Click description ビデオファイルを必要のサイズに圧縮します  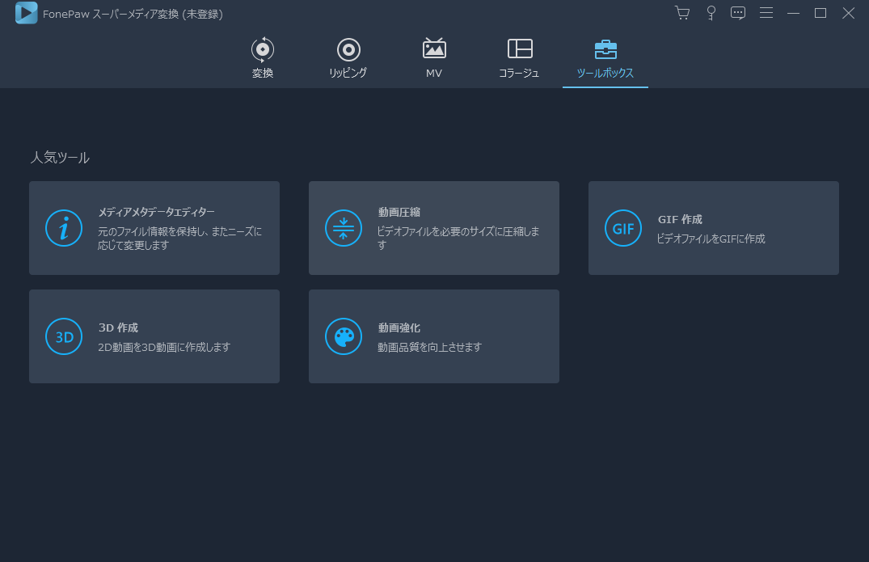tap(458, 239)
